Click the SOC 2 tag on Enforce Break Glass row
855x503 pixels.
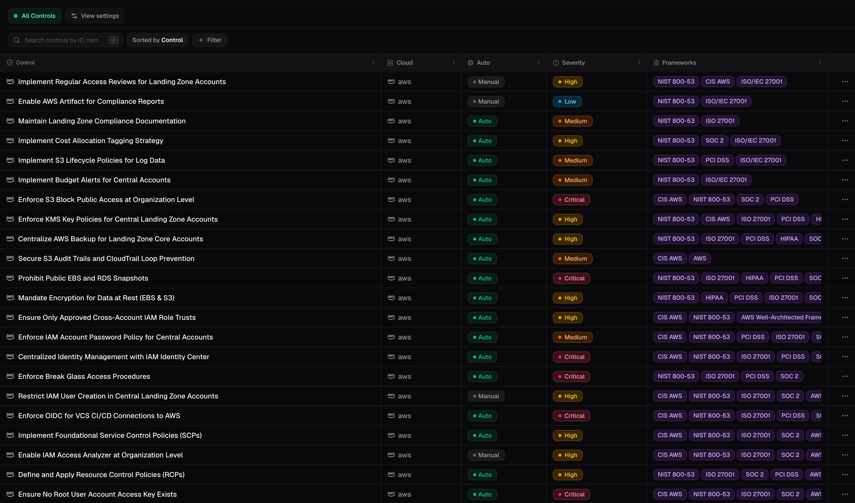(x=789, y=377)
